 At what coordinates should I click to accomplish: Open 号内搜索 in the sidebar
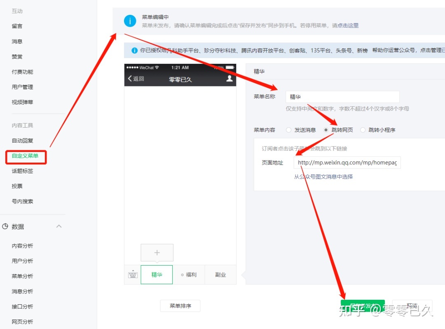coord(22,201)
